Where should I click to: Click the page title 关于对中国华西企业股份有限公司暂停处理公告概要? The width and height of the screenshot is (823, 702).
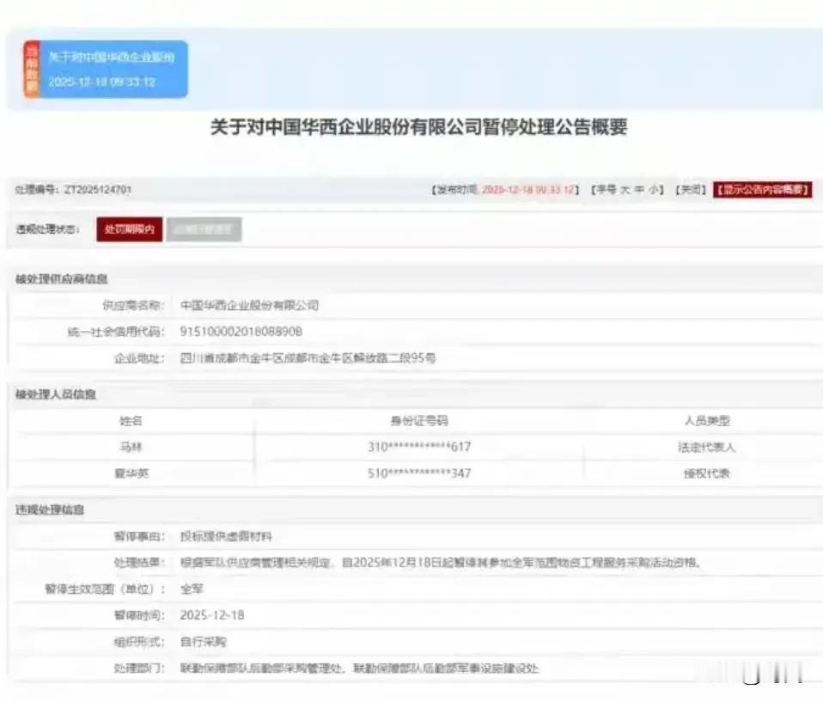pos(419,127)
